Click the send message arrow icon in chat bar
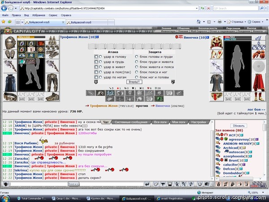This screenshot has width=269, height=202. pos(147,184)
